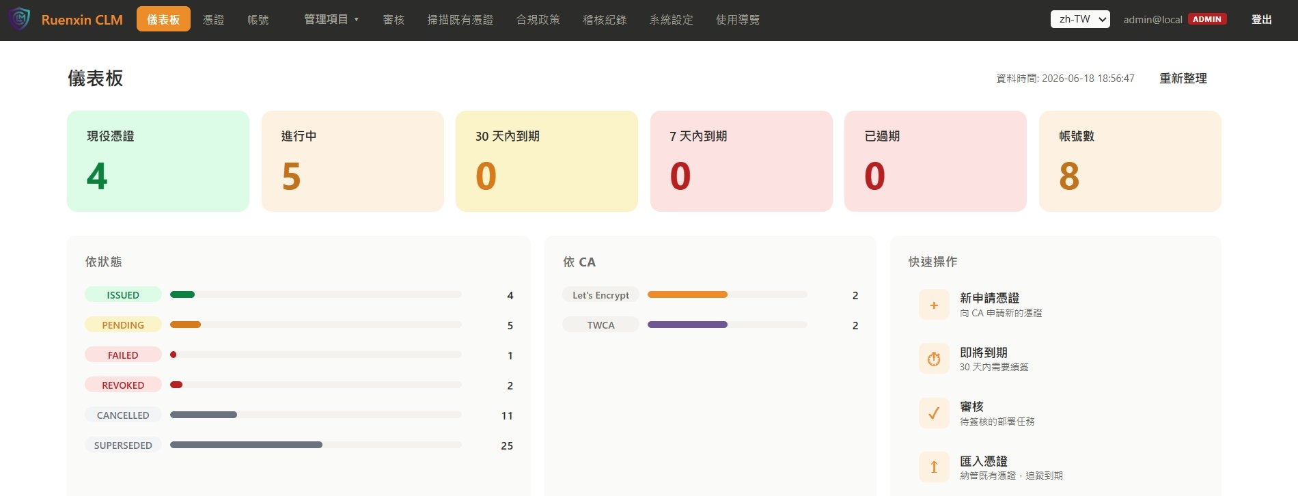1298x496 pixels.
Task: Click the 資料時間 timestamp text
Action: [x=1065, y=79]
